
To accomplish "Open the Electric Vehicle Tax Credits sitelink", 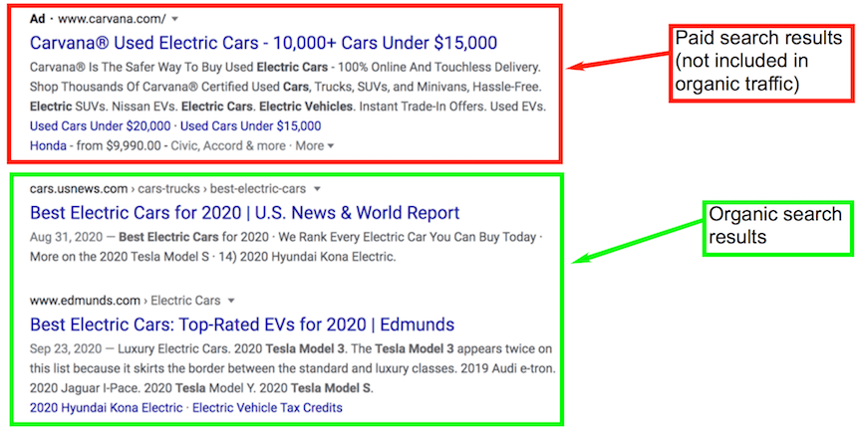I will [x=267, y=408].
